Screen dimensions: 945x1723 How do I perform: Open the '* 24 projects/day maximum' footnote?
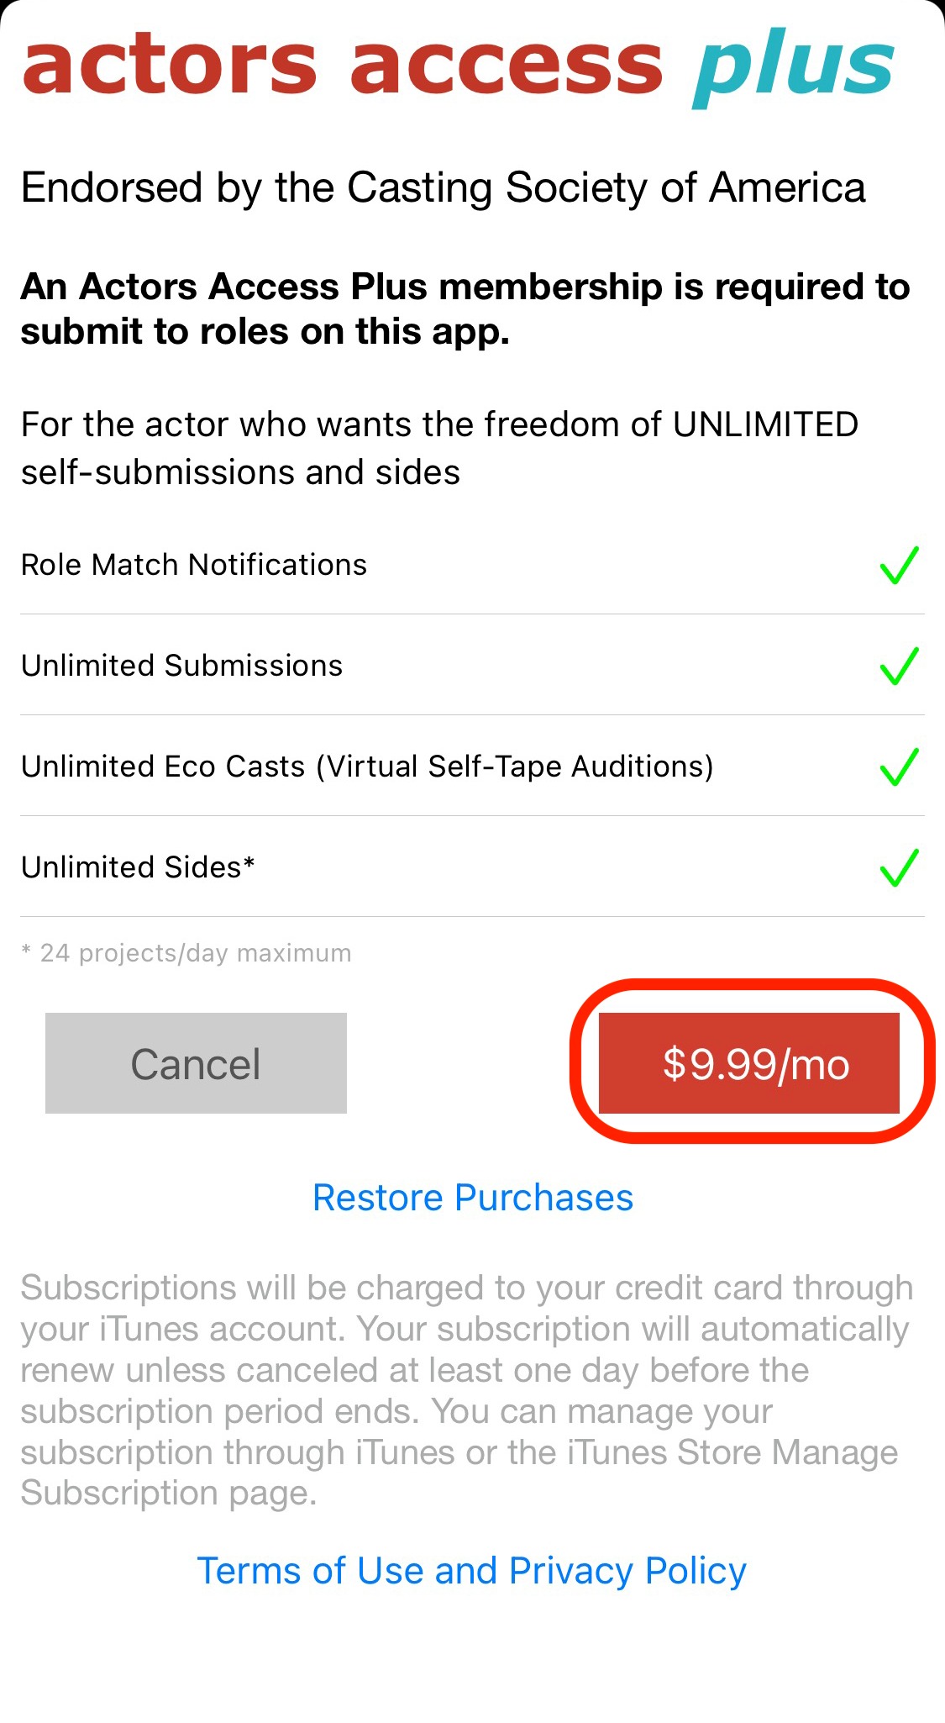[186, 952]
